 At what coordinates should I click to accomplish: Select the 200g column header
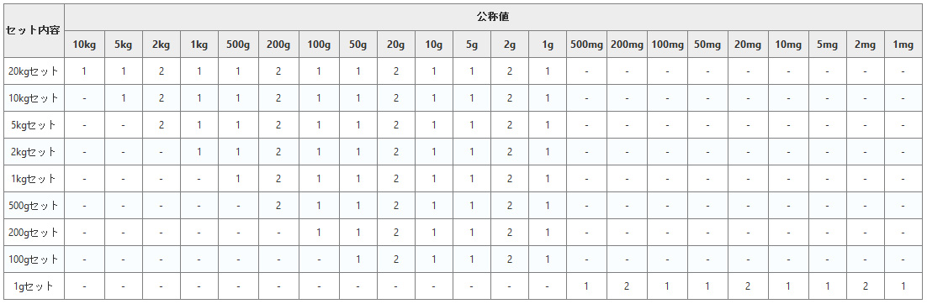278,45
